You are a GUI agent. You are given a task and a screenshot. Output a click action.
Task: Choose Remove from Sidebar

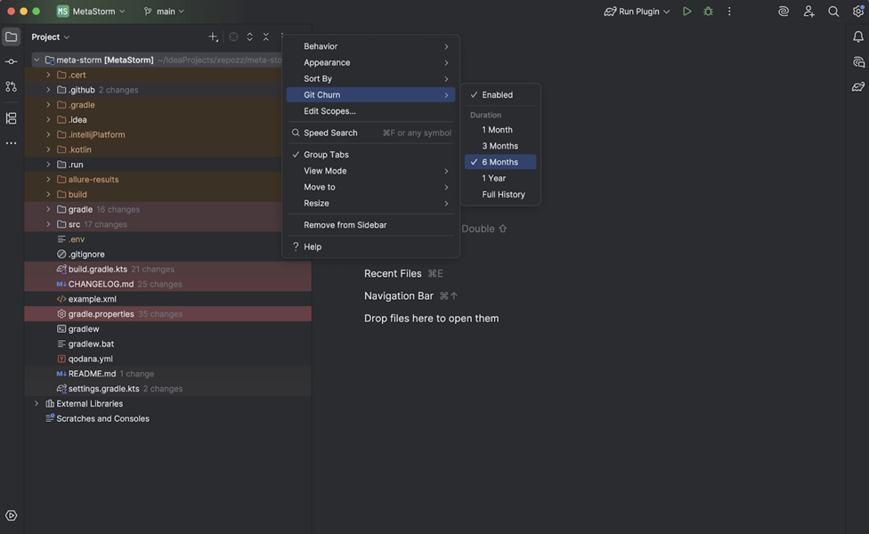[x=370, y=225]
